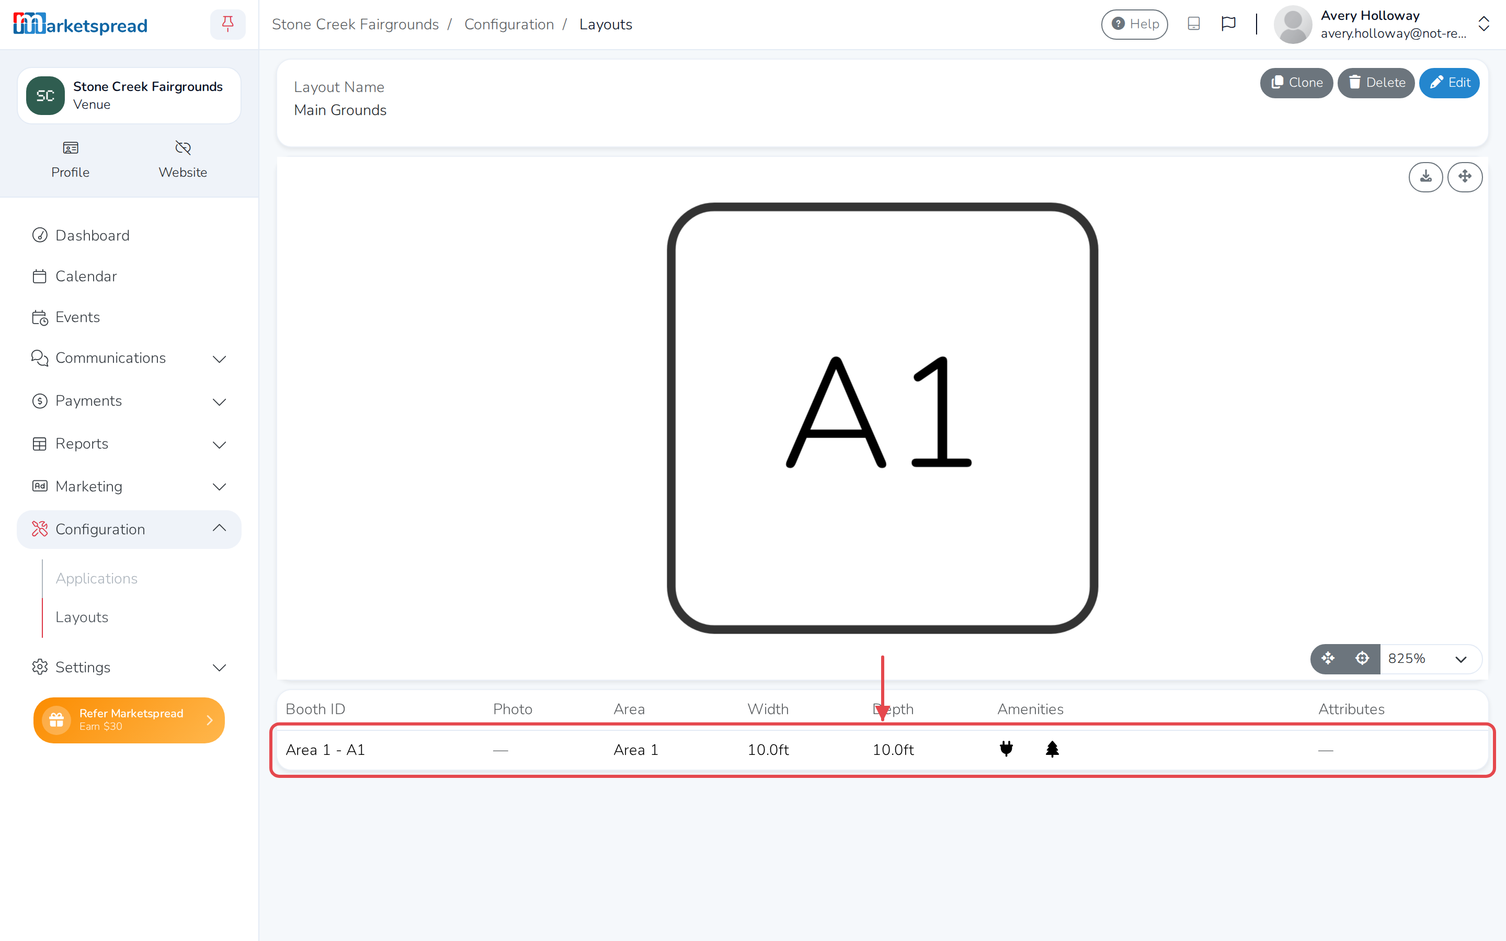The image size is (1506, 941).
Task: Edit the Main Grounds layout
Action: pos(1449,83)
